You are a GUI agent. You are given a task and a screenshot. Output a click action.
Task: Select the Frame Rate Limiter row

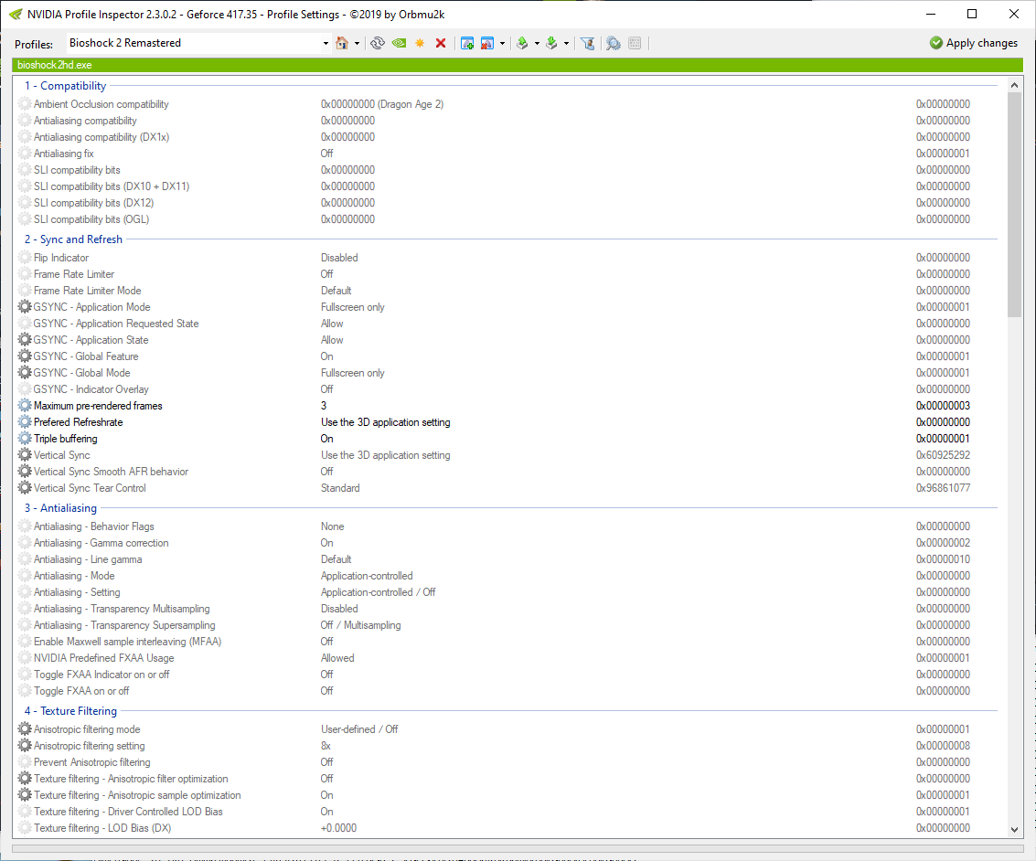pyautogui.click(x=507, y=274)
